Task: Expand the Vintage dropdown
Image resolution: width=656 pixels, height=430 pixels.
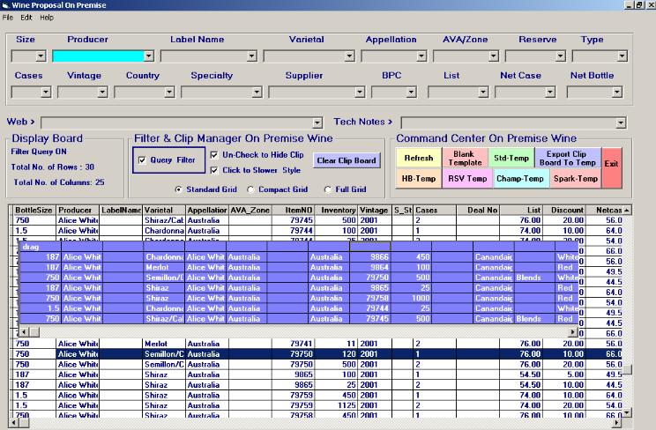Action: (x=102, y=92)
